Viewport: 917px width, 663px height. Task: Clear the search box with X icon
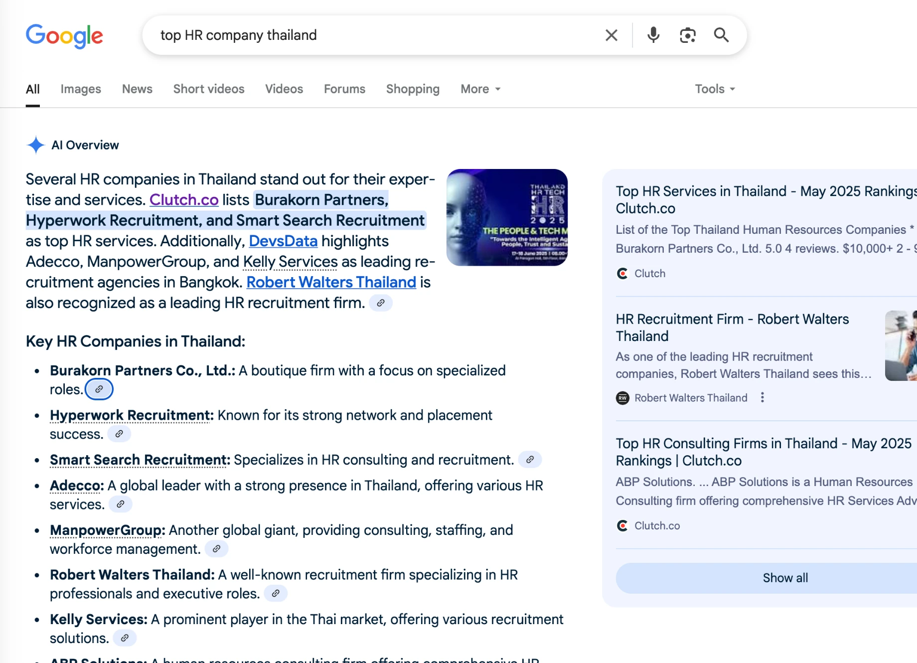[611, 35]
